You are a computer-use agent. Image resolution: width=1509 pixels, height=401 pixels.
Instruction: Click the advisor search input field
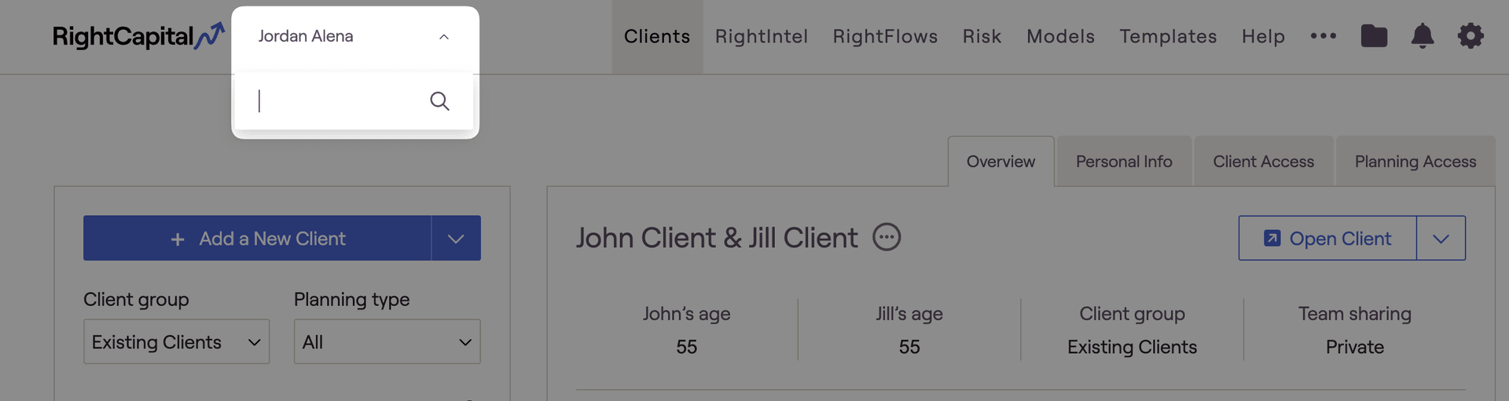338,101
